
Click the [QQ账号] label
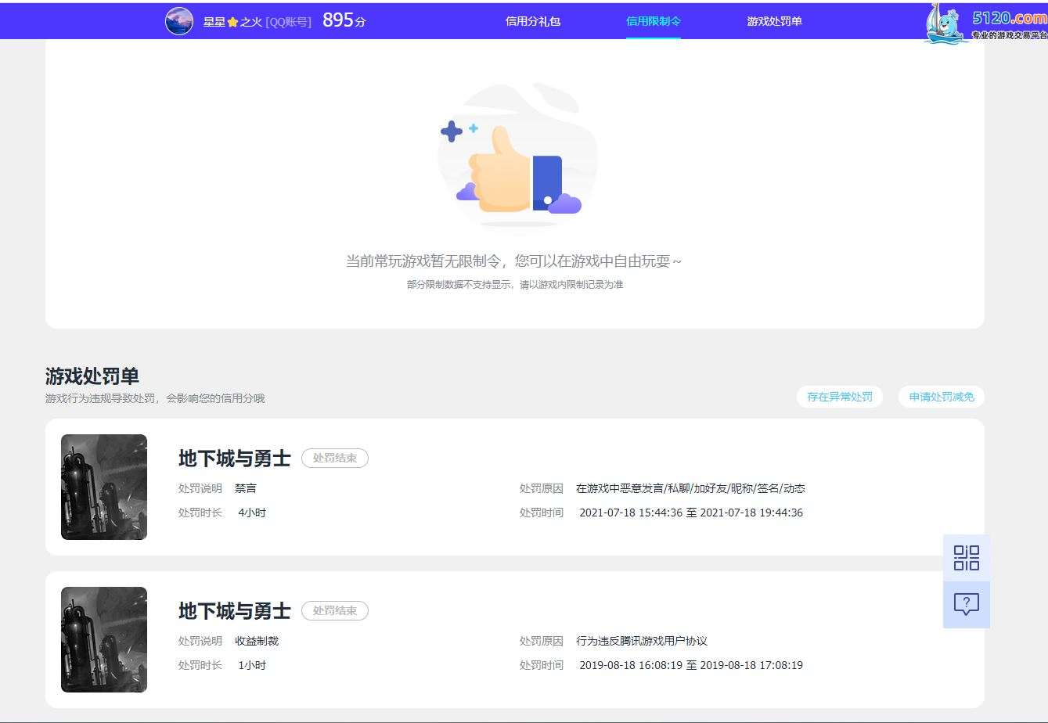[x=288, y=22]
